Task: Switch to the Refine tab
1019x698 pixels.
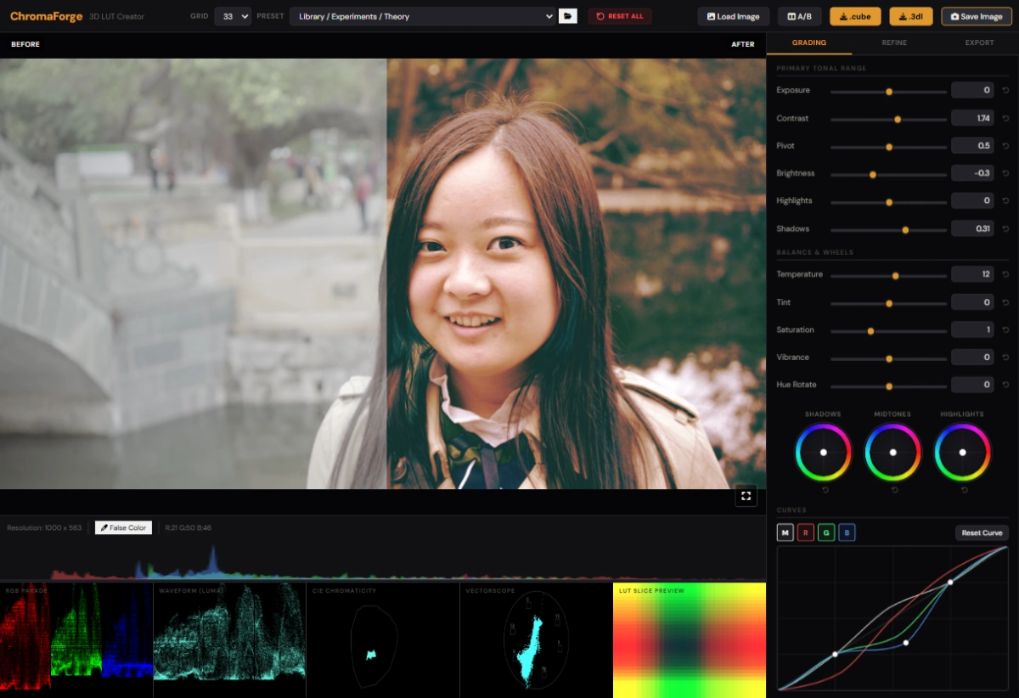Action: coord(894,42)
